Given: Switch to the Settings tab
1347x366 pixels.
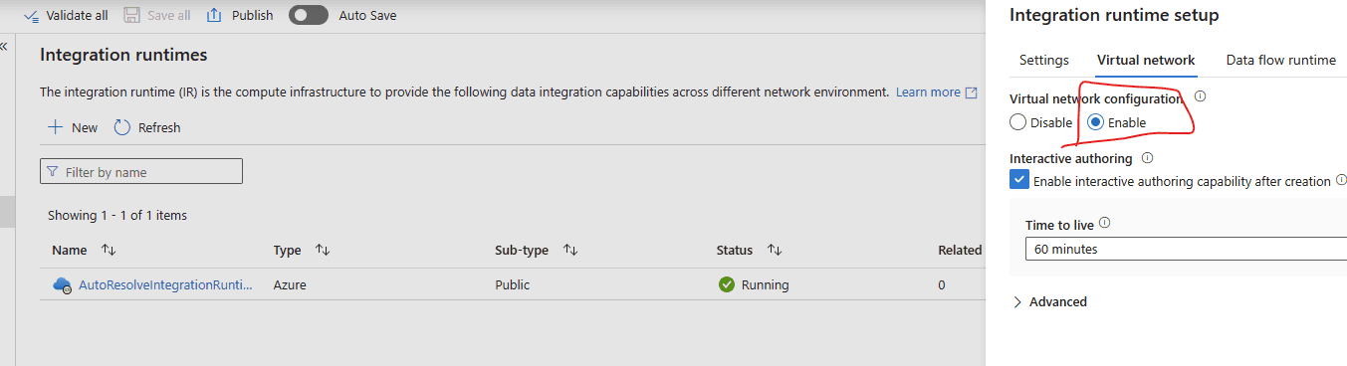Looking at the screenshot, I should click(x=1044, y=60).
